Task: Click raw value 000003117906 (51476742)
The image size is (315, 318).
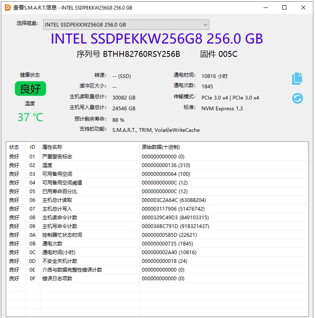Action: (173, 209)
